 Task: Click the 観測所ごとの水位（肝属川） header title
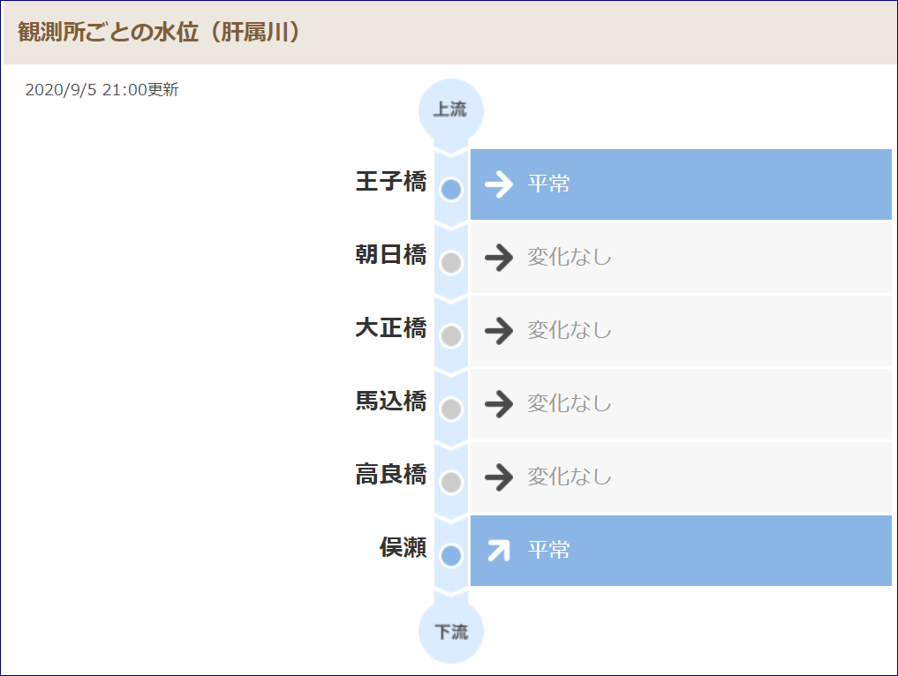159,32
